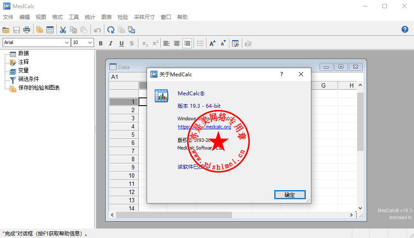Click the format graph icon
The height and width of the screenshot is (238, 414).
(x=248, y=44)
